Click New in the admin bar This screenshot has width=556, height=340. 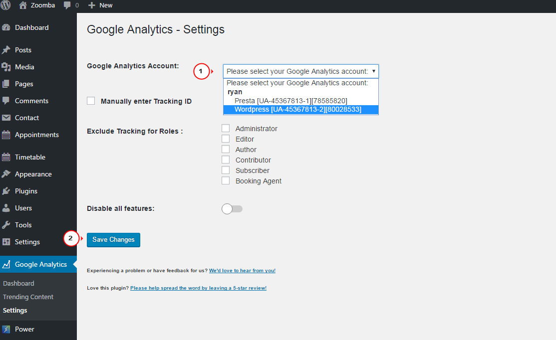(106, 5)
